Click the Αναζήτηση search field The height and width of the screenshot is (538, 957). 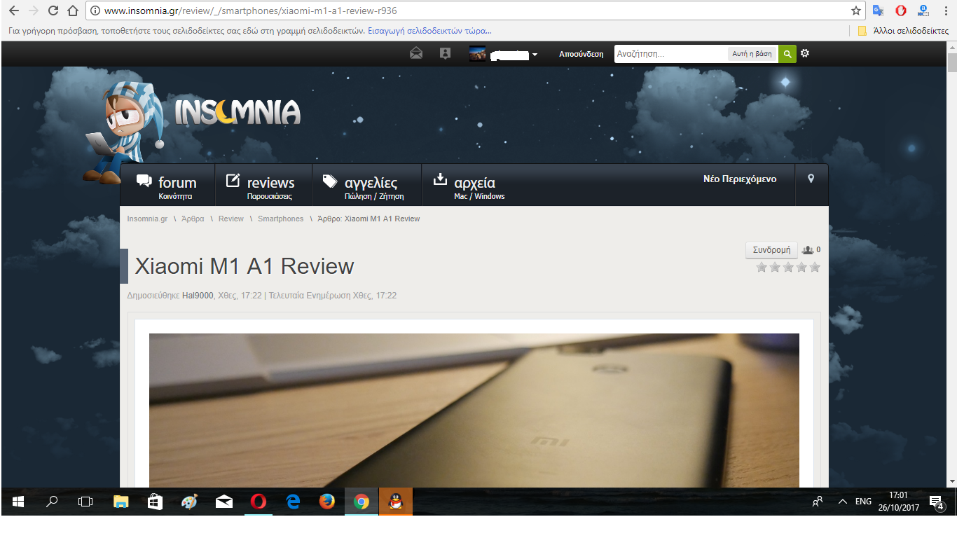pyautogui.click(x=670, y=54)
